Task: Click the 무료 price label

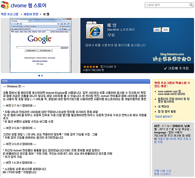Action: (x=111, y=35)
